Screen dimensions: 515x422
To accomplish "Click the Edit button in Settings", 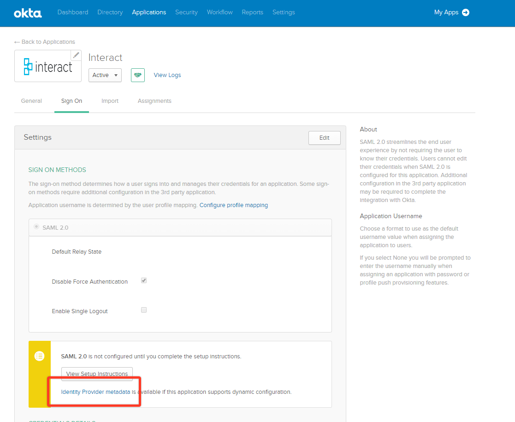I will point(324,138).
